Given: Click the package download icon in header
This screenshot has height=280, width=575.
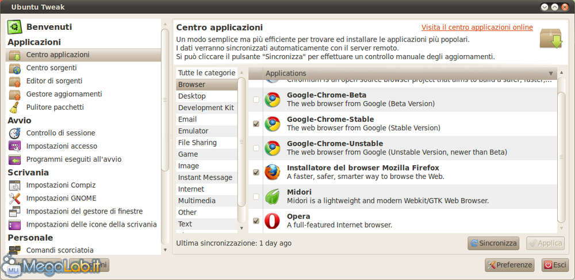Looking at the screenshot, I should [x=551, y=38].
